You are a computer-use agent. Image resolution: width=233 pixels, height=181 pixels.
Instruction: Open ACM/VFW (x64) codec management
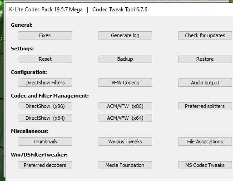coord(125,118)
